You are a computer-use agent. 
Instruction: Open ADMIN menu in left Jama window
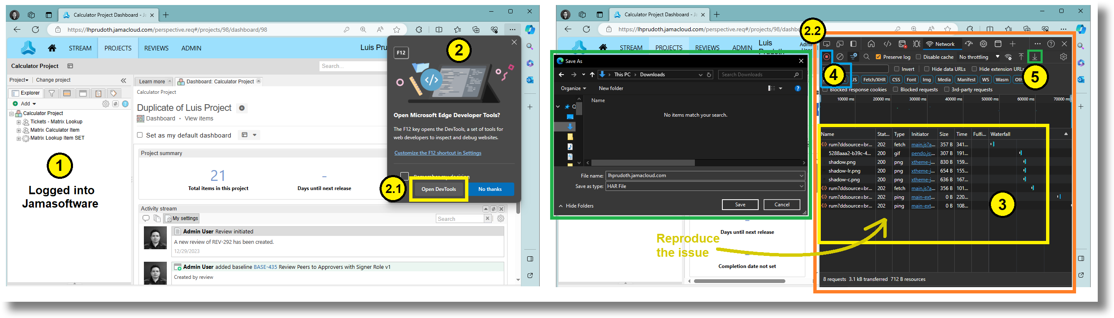point(191,48)
